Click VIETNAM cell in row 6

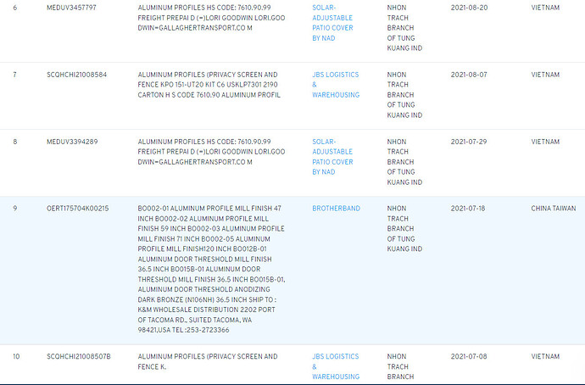pos(545,8)
